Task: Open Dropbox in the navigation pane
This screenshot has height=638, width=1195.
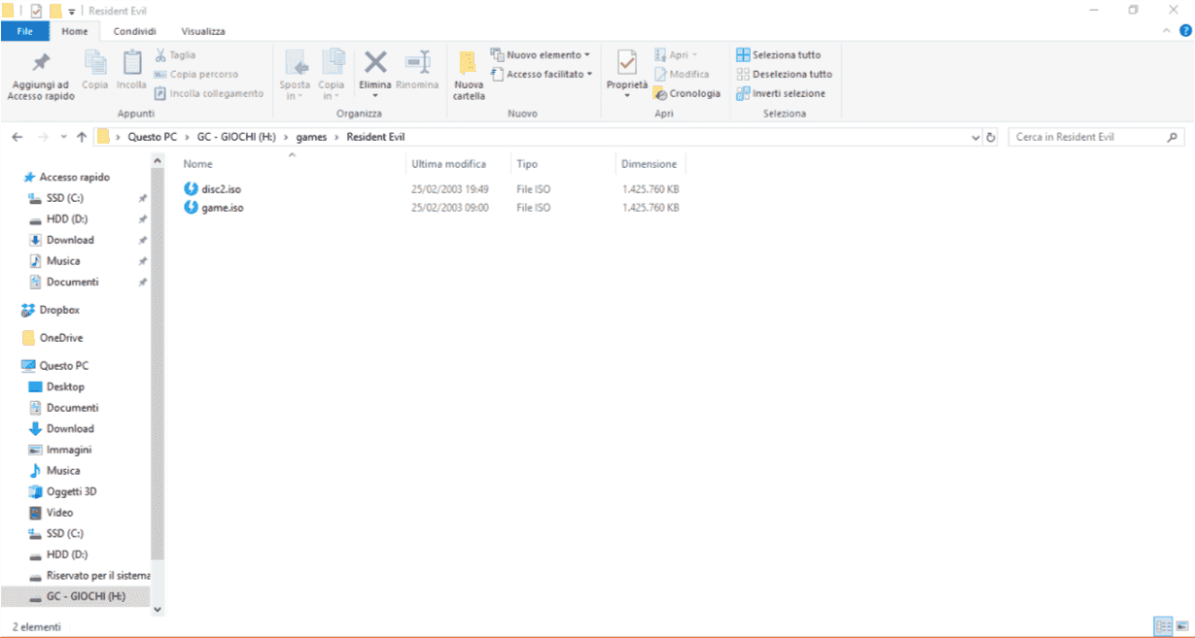Action: coord(59,310)
